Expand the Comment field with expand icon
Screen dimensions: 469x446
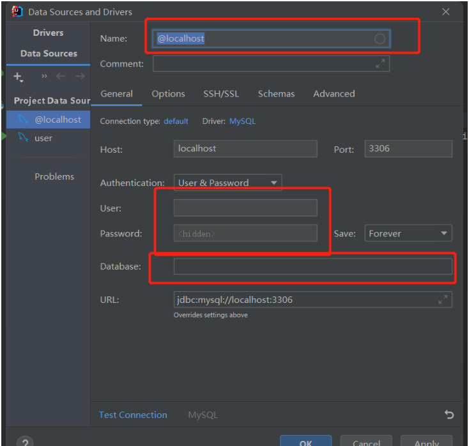click(x=380, y=63)
